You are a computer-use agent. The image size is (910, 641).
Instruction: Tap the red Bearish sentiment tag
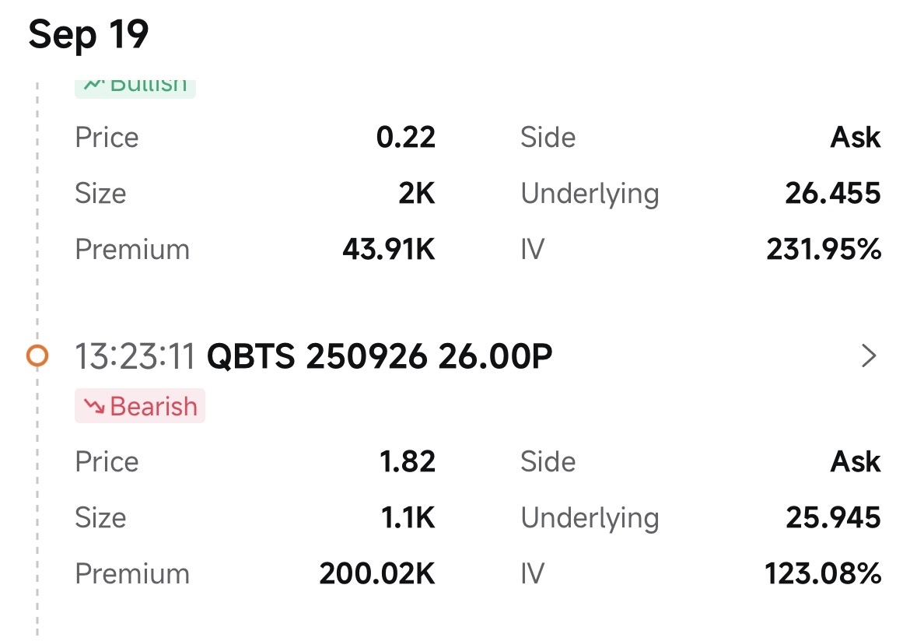[x=140, y=406]
